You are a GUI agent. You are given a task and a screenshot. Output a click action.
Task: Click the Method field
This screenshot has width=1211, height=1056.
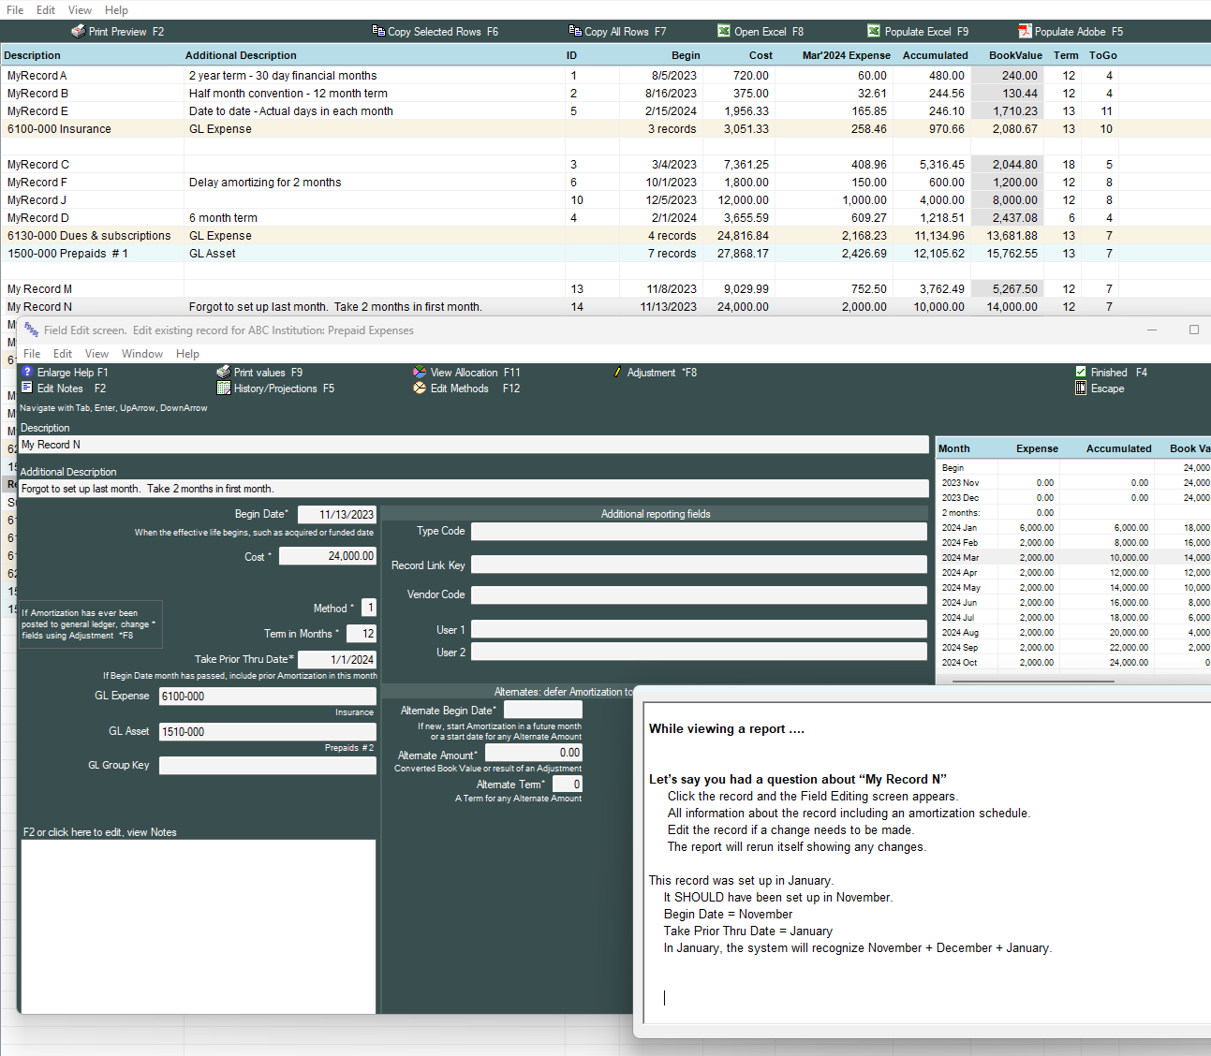[369, 608]
